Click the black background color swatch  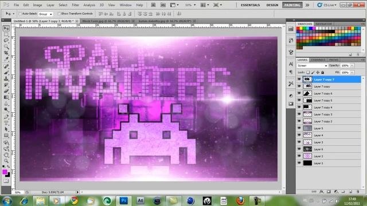click(8, 175)
